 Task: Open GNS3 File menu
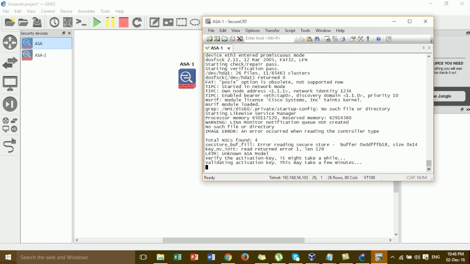click(x=6, y=11)
